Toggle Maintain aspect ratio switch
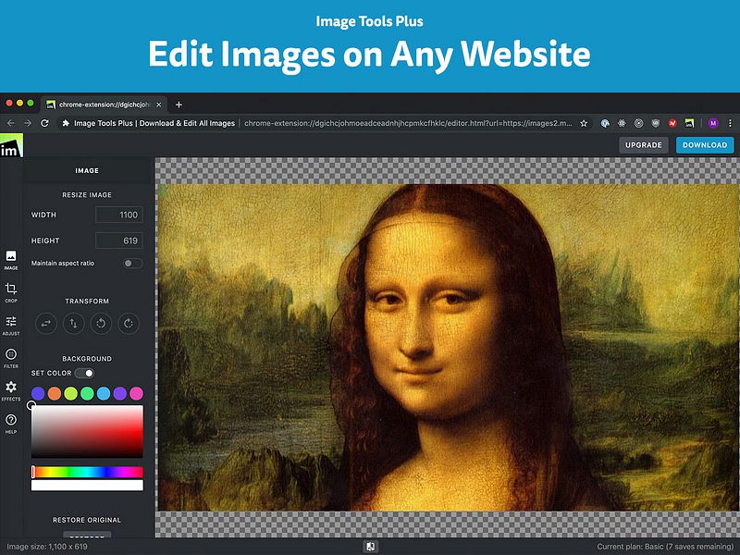This screenshot has width=740, height=555. click(132, 264)
